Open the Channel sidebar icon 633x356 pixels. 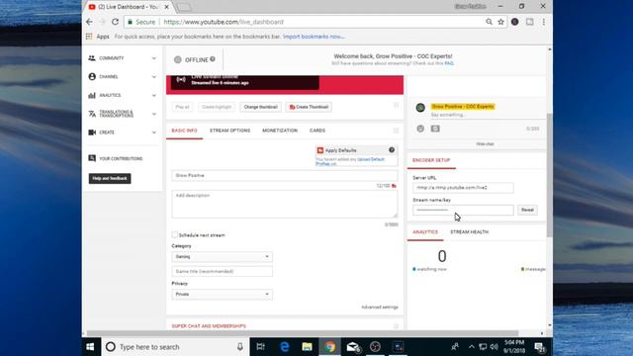tap(92, 77)
